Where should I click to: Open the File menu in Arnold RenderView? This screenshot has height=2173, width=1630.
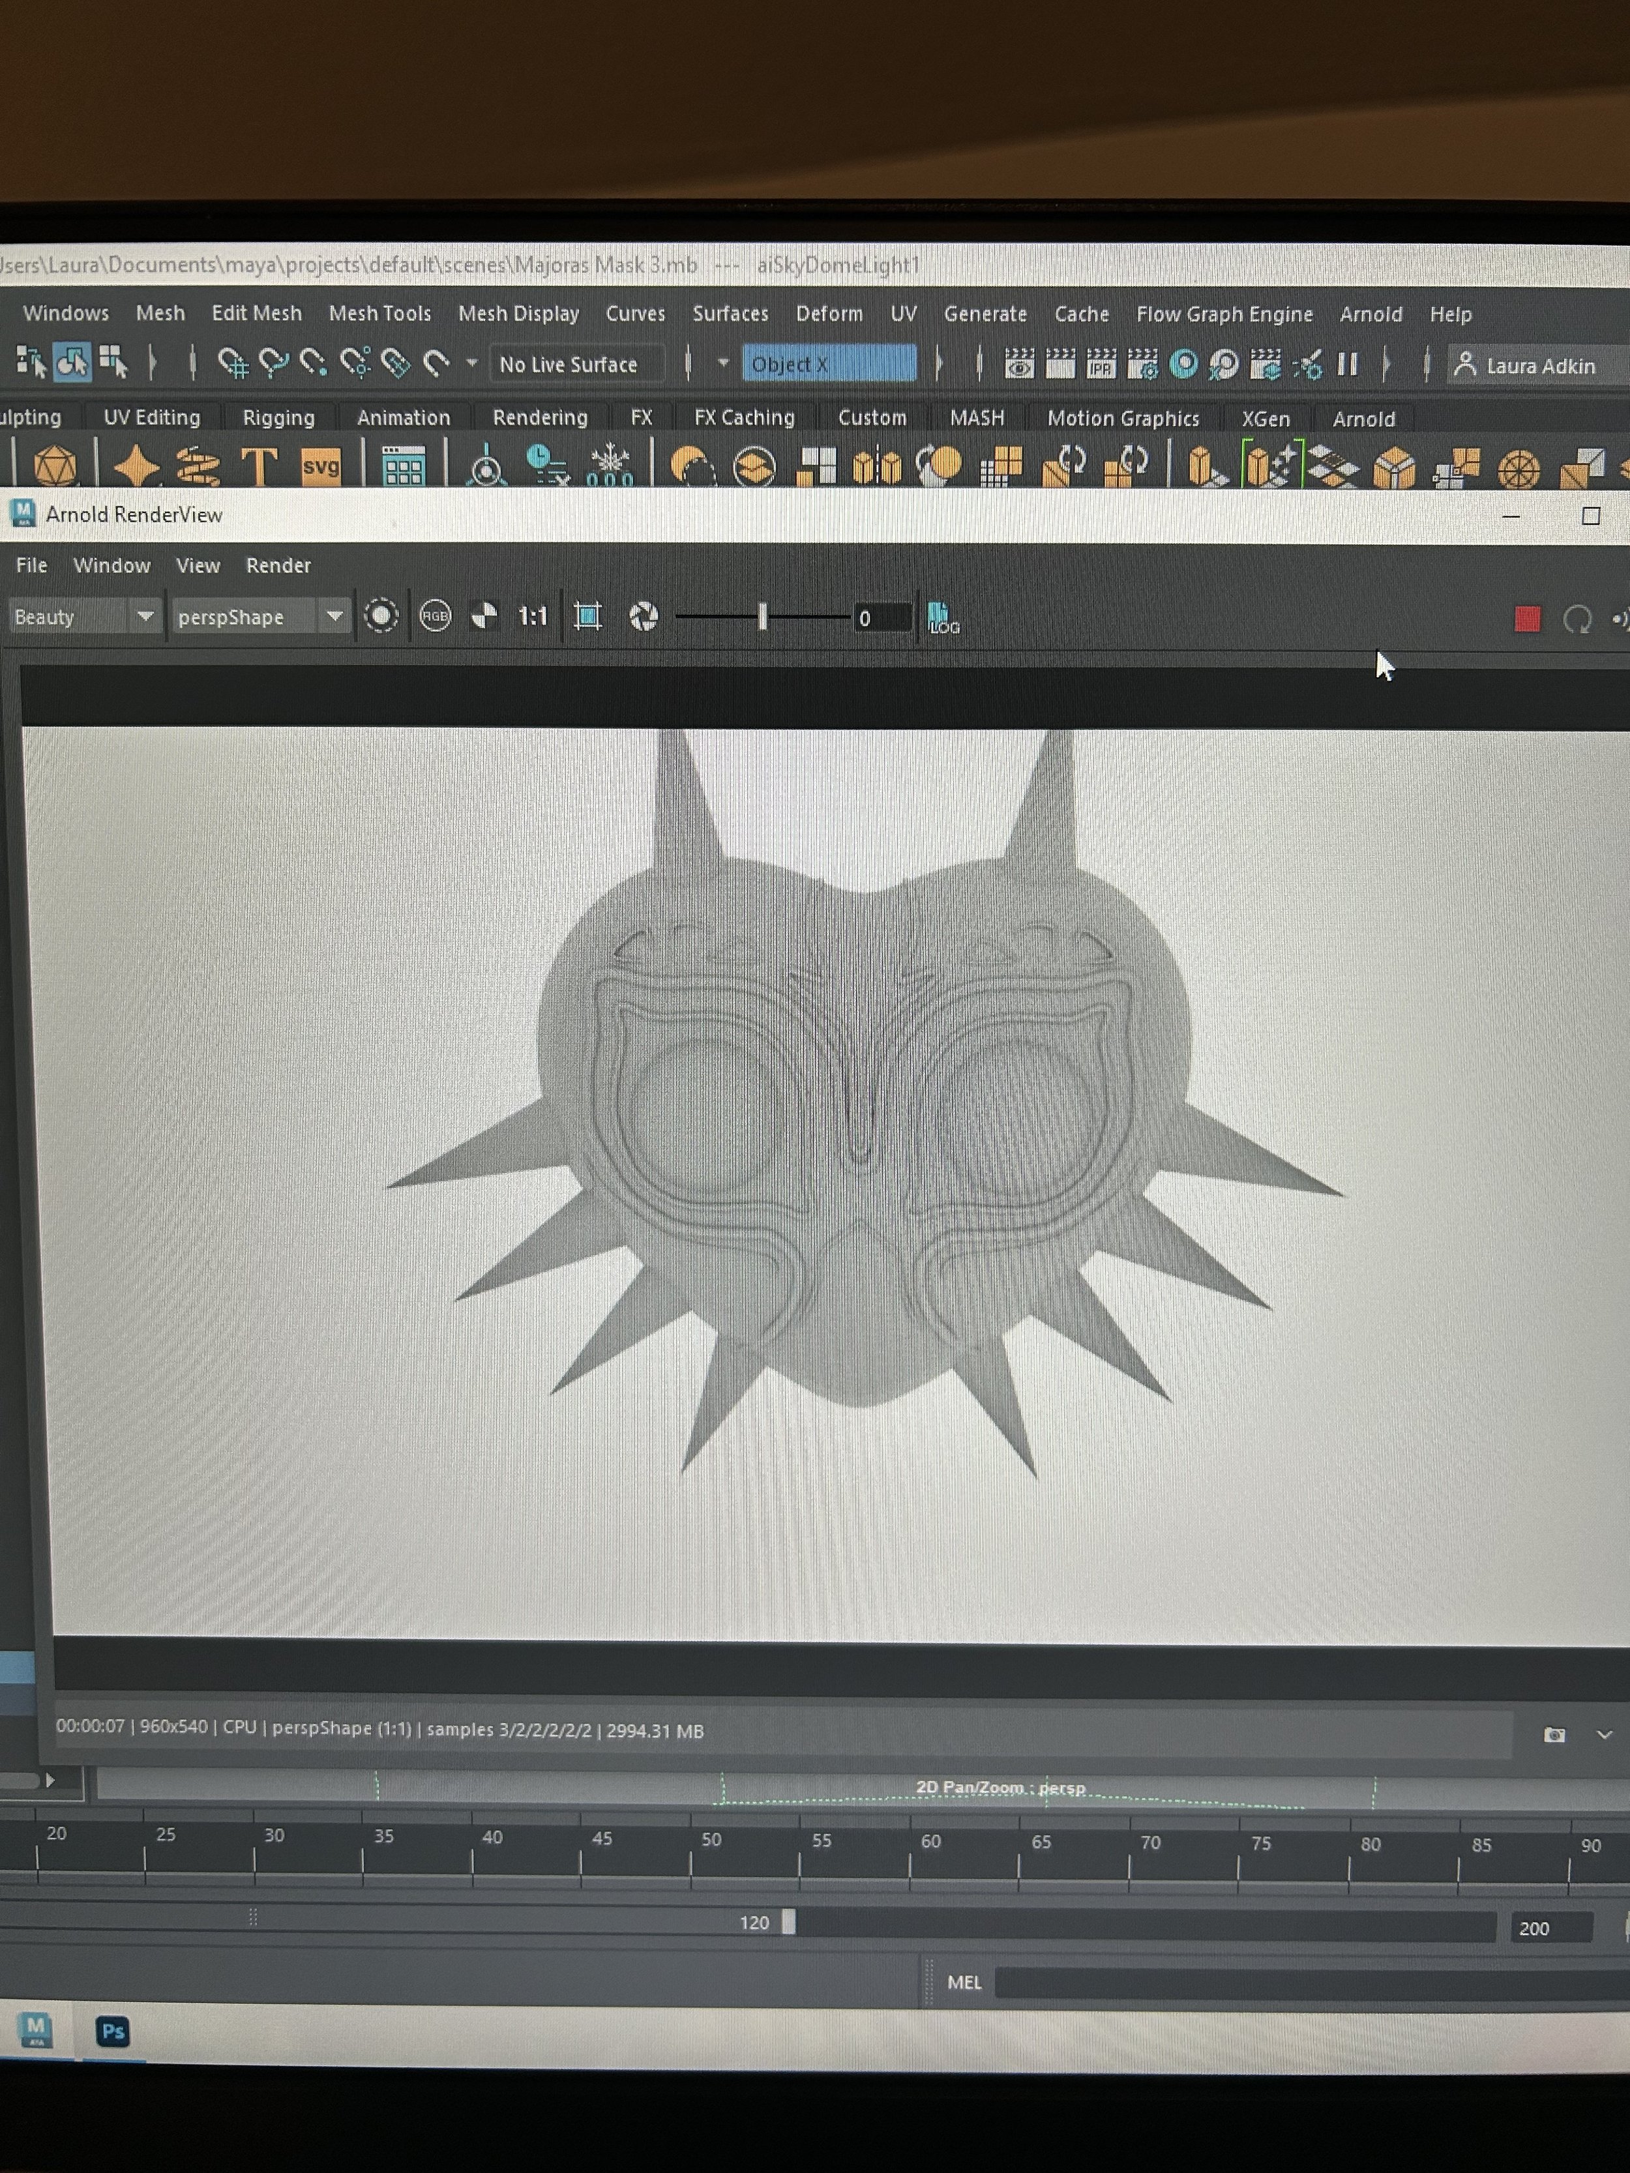[31, 565]
